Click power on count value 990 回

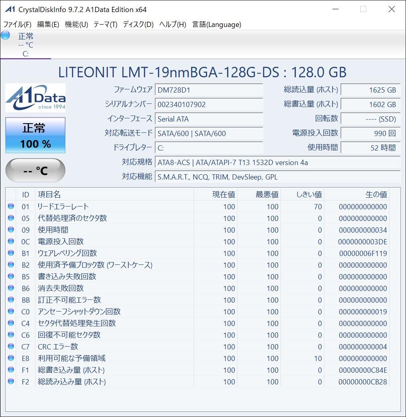370,133
